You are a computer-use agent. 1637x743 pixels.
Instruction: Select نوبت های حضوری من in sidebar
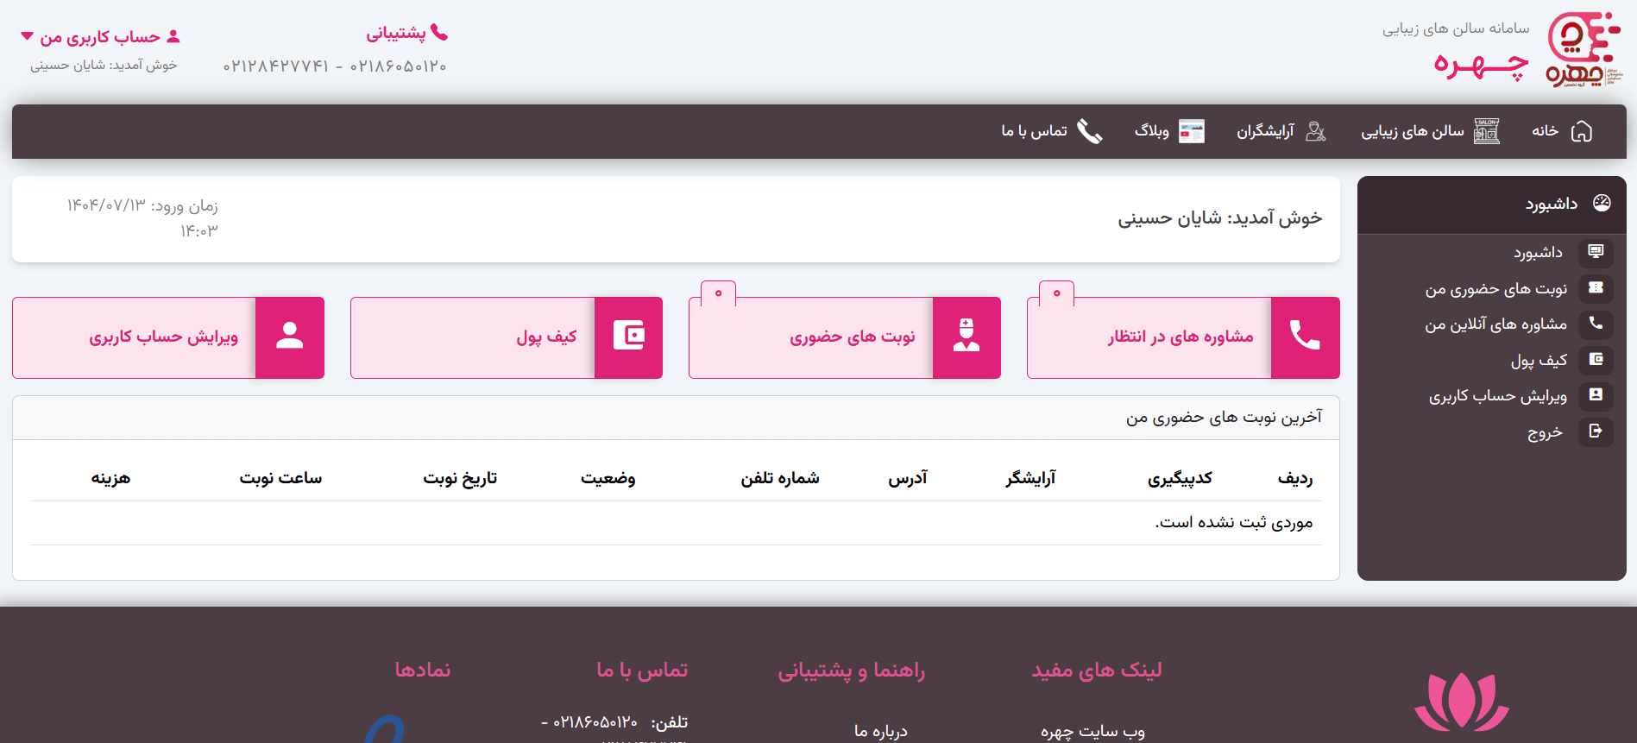coord(1495,289)
